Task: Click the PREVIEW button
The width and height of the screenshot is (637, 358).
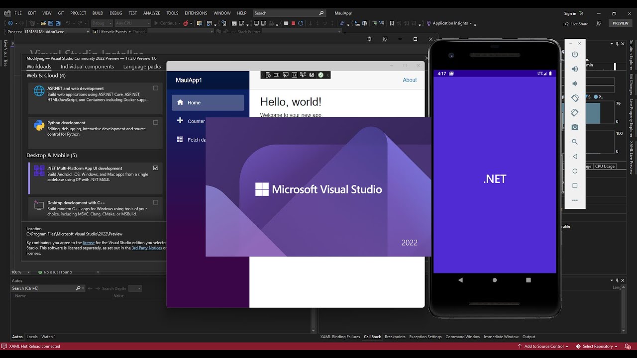Action: point(621,23)
